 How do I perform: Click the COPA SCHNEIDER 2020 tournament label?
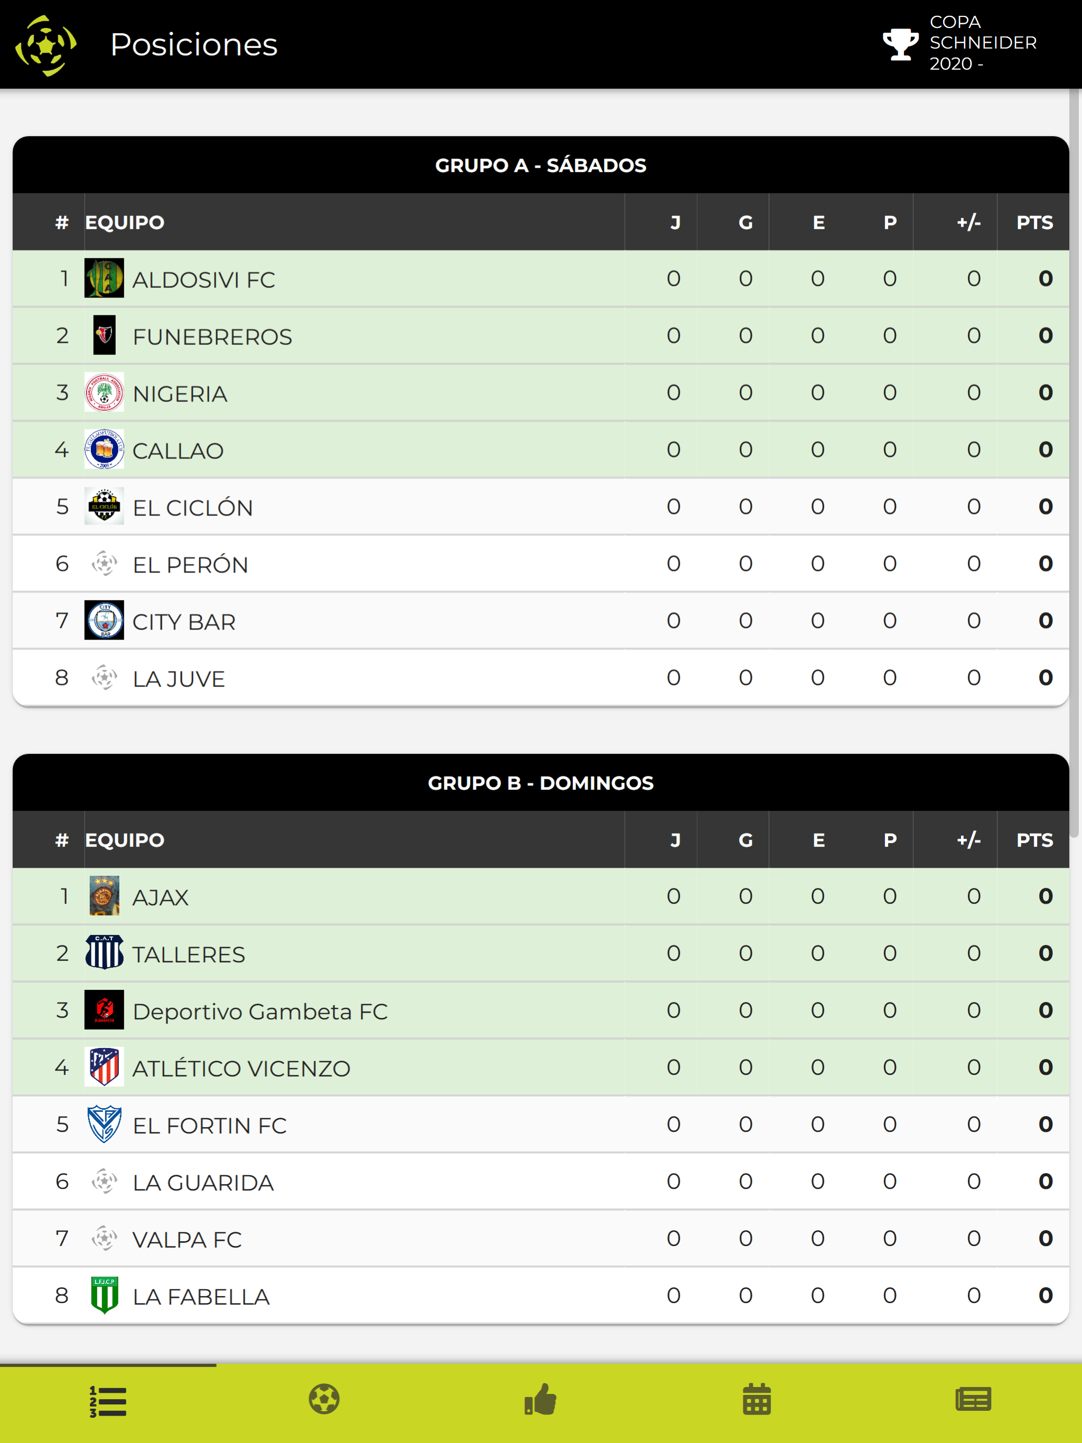982,43
